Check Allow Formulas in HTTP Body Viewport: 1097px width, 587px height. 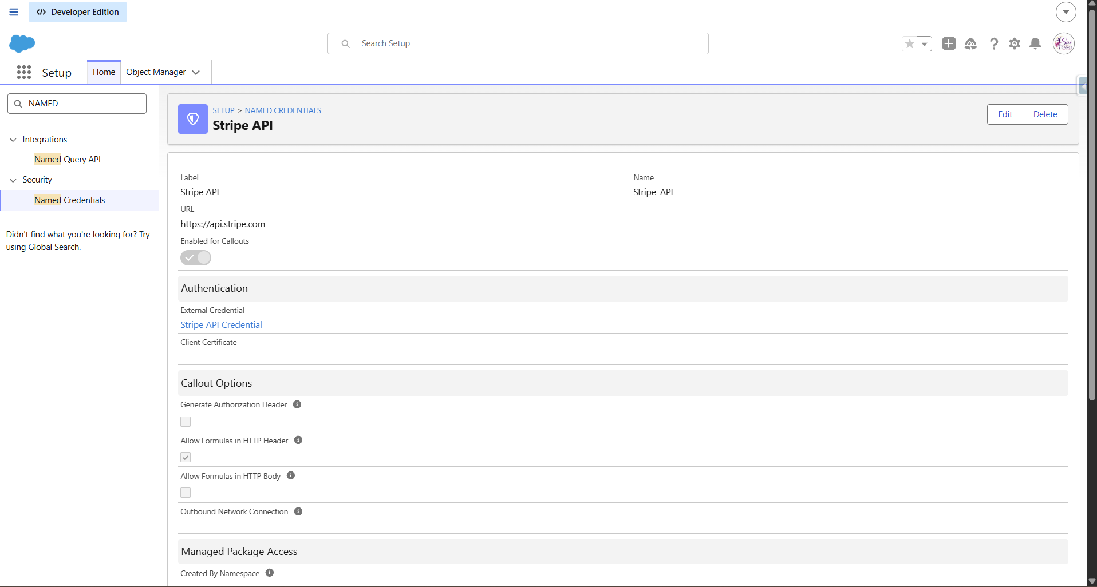click(186, 493)
